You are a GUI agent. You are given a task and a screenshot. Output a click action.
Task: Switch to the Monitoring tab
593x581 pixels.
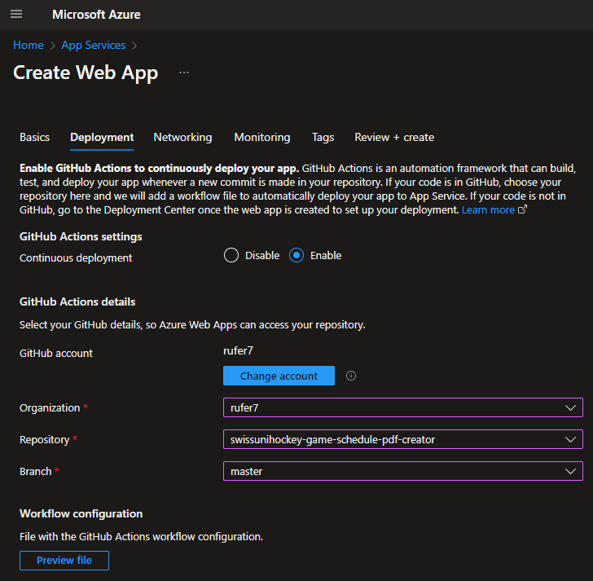261,137
